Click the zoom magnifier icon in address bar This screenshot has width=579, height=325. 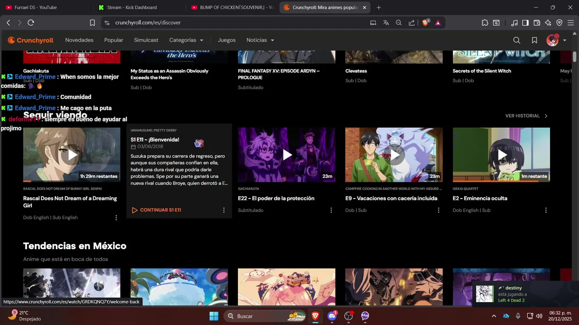pos(399,23)
